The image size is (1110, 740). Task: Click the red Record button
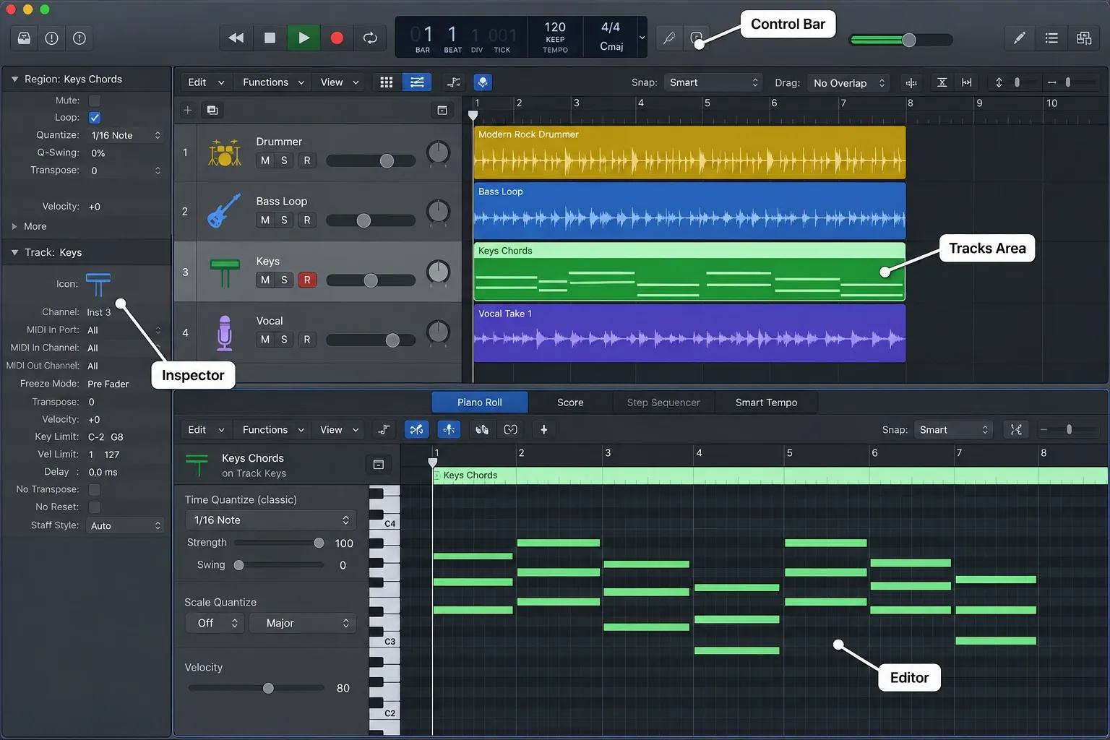click(337, 38)
